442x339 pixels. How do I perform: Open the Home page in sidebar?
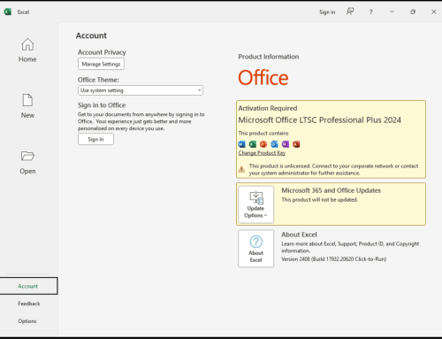27,50
